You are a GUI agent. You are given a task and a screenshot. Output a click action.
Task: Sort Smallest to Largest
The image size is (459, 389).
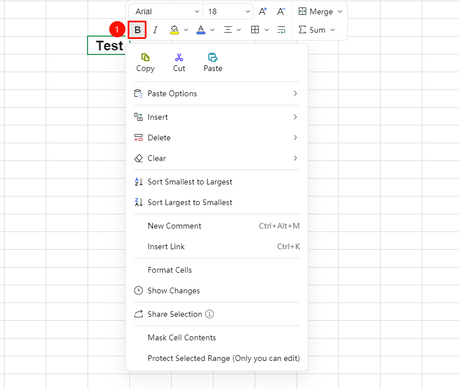point(217,182)
